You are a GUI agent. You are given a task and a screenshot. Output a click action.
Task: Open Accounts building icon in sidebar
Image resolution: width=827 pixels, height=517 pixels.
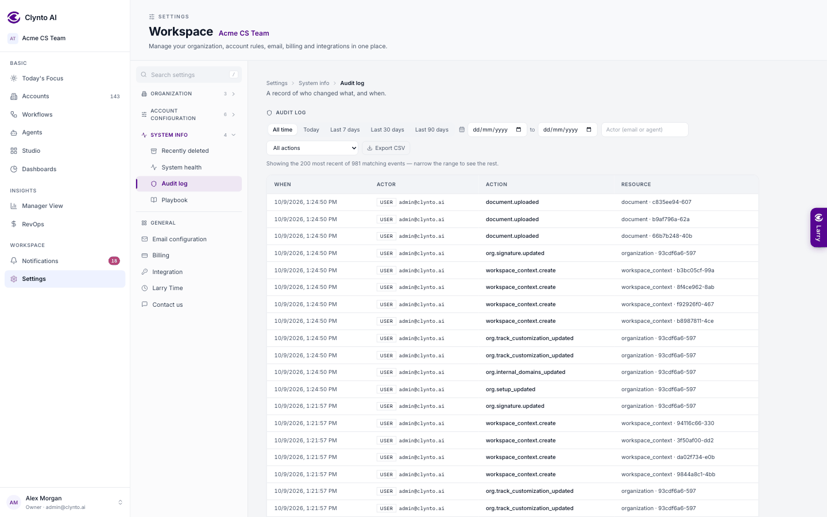pyautogui.click(x=14, y=97)
